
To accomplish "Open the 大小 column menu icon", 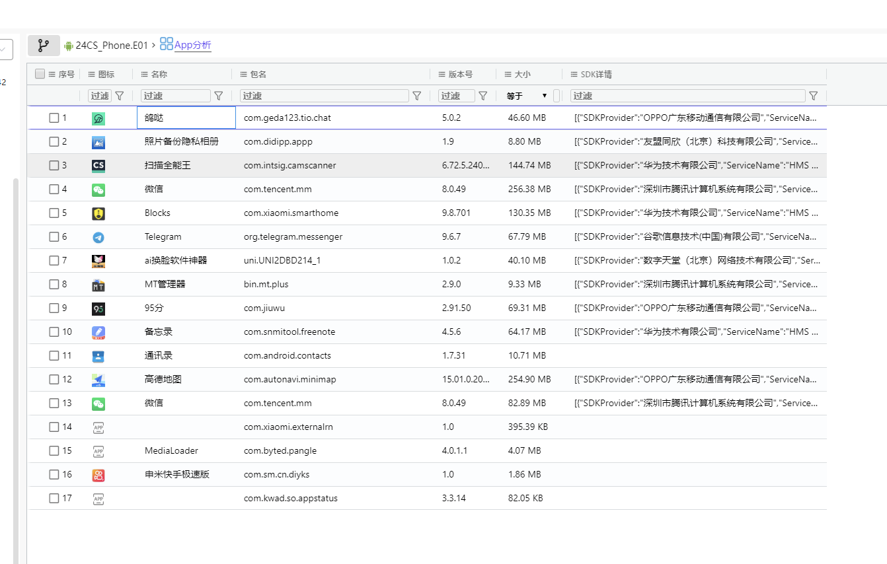I will 508,75.
